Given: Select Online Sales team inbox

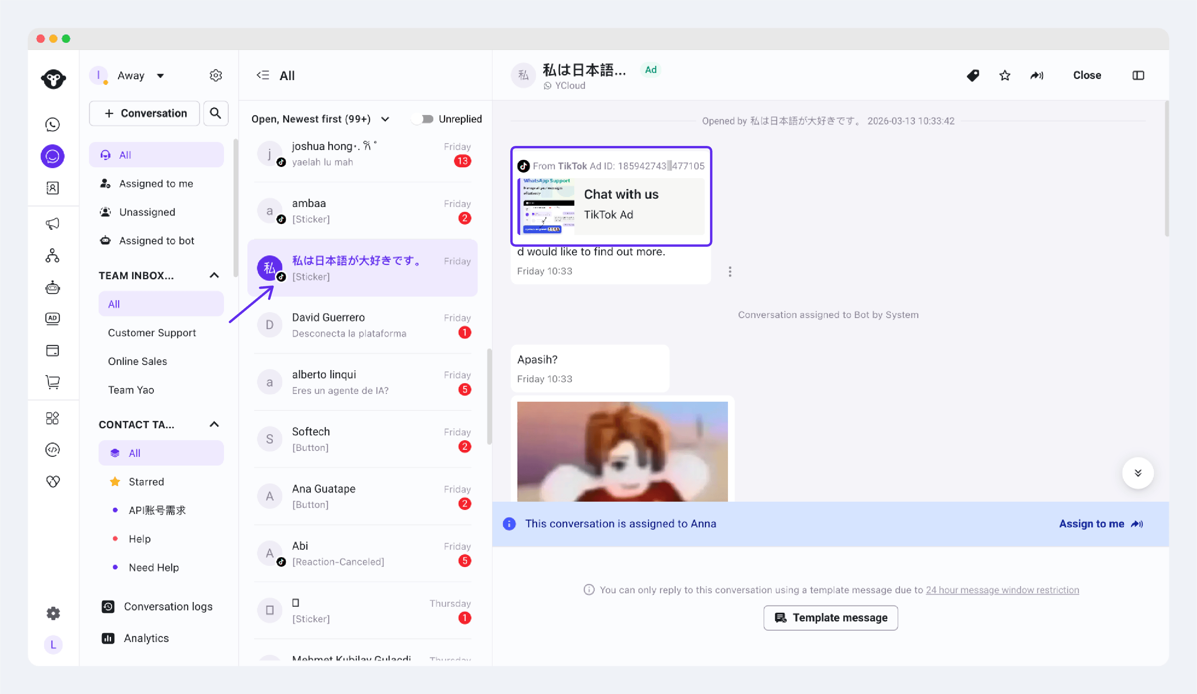Looking at the screenshot, I should [161, 361].
